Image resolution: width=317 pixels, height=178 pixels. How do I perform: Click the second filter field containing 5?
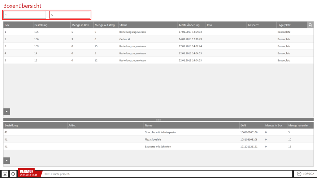point(70,15)
